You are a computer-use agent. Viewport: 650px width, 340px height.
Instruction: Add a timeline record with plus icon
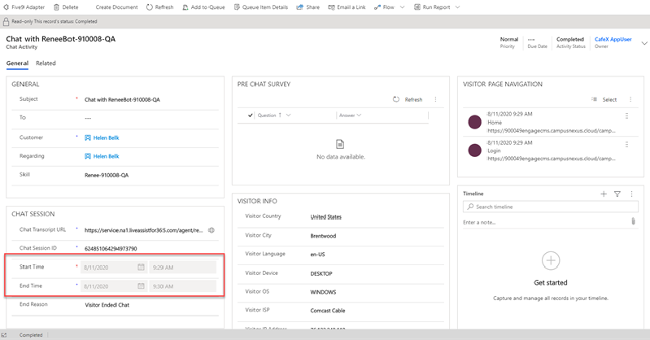604,194
